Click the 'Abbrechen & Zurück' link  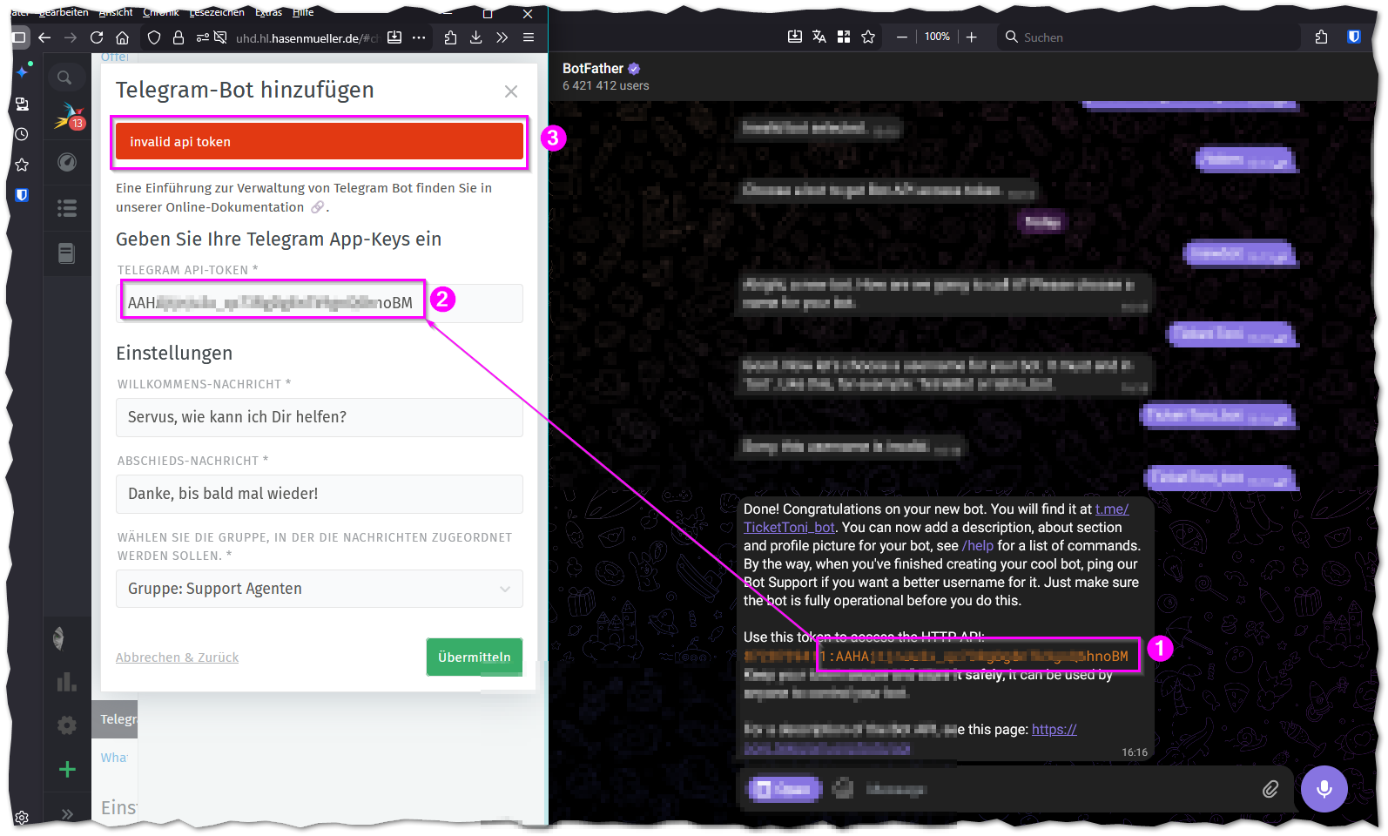click(x=177, y=657)
